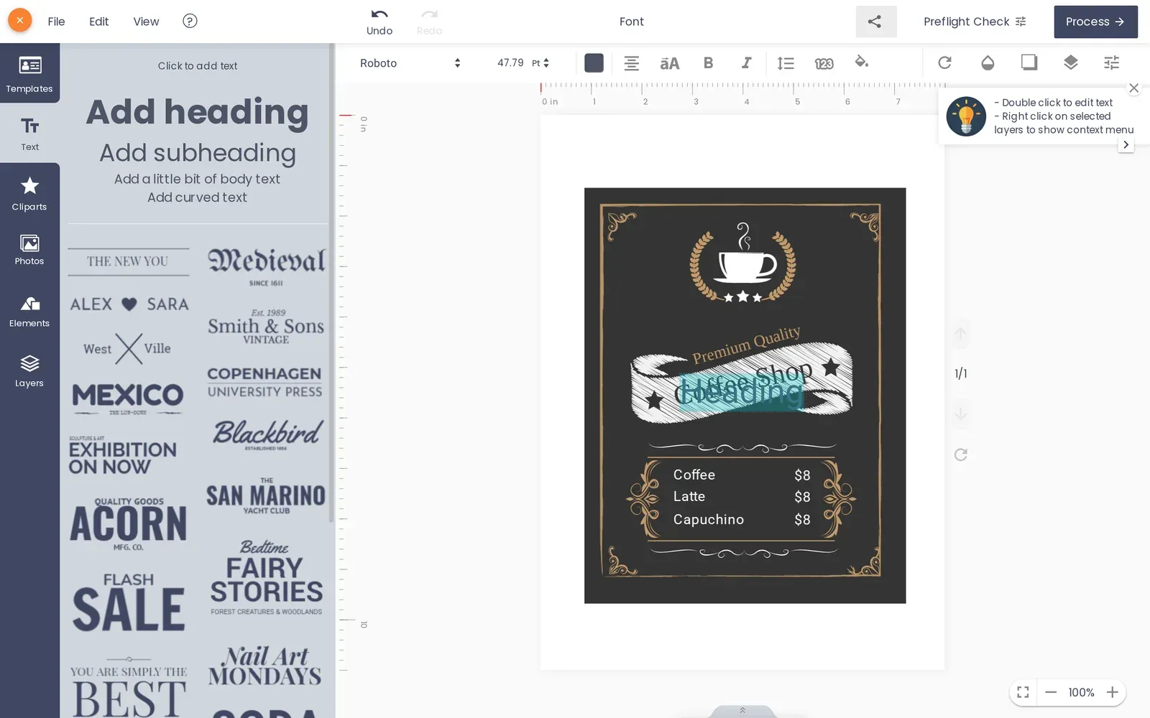Screen dimensions: 1150x718
Task: Open the Photos panel
Action: click(29, 250)
